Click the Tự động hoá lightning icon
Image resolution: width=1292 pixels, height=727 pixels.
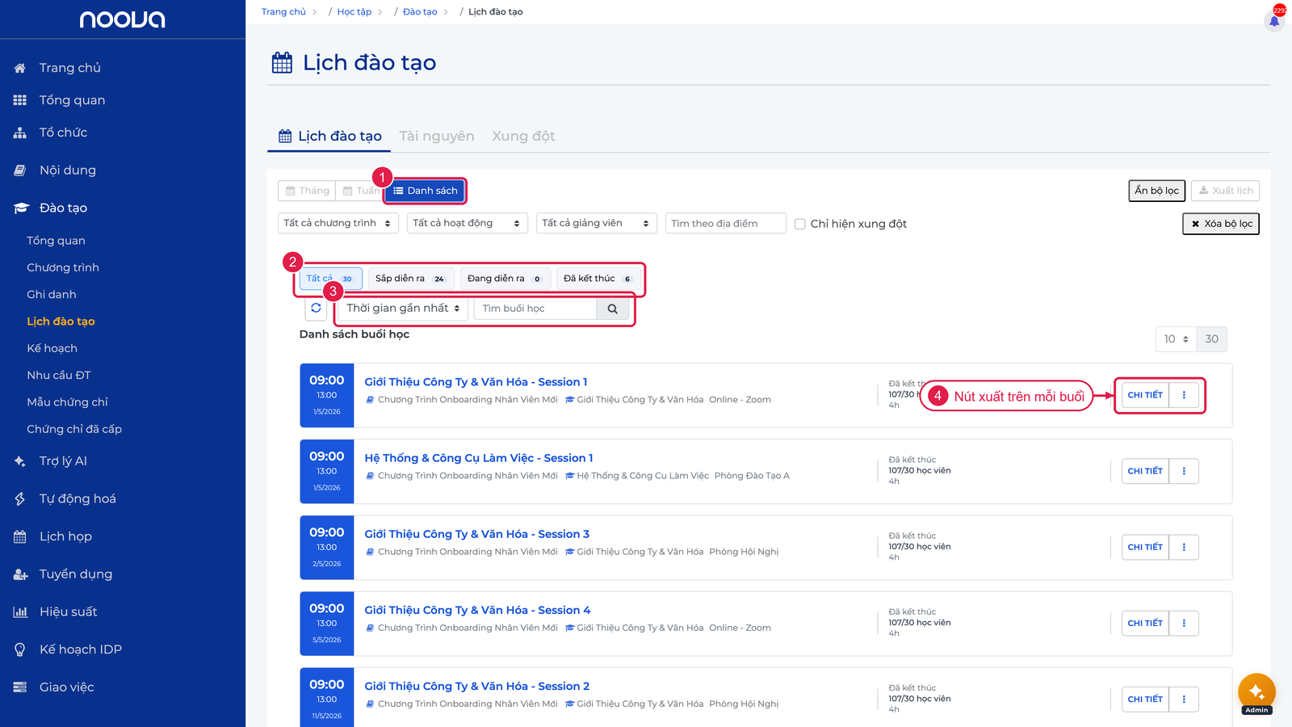(20, 499)
